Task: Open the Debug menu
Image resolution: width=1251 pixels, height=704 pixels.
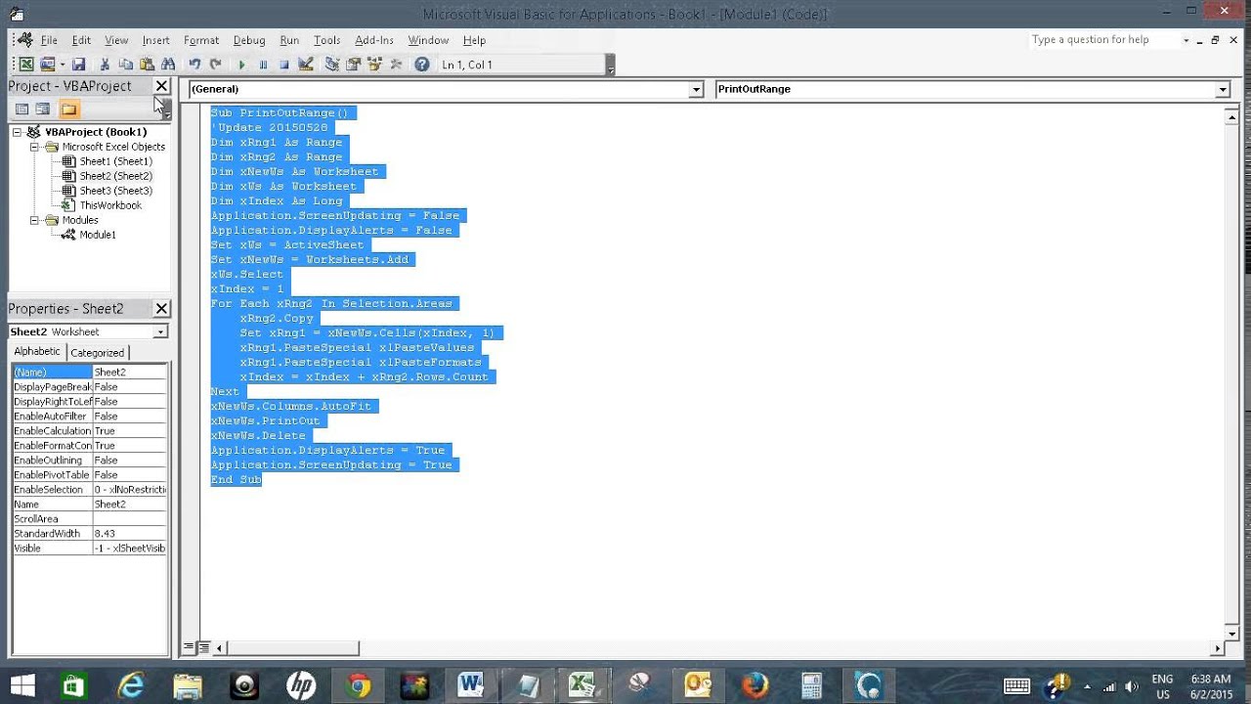Action: point(249,40)
